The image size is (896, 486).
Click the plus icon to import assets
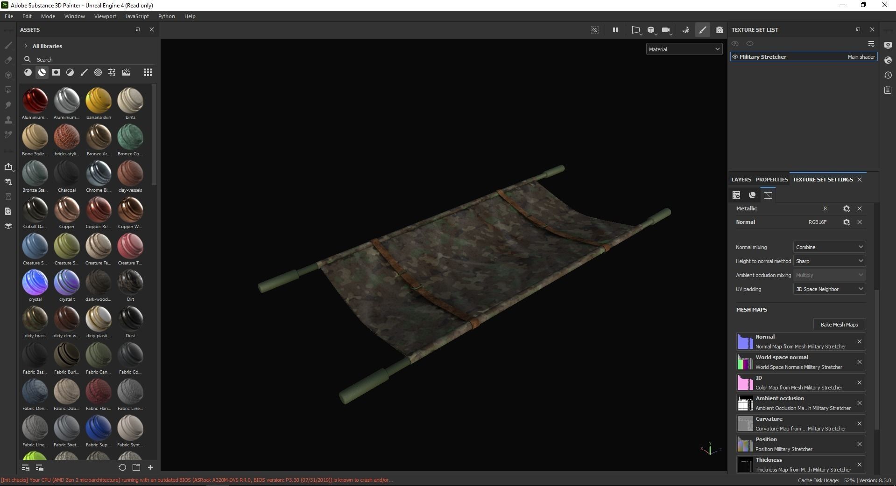tap(150, 467)
